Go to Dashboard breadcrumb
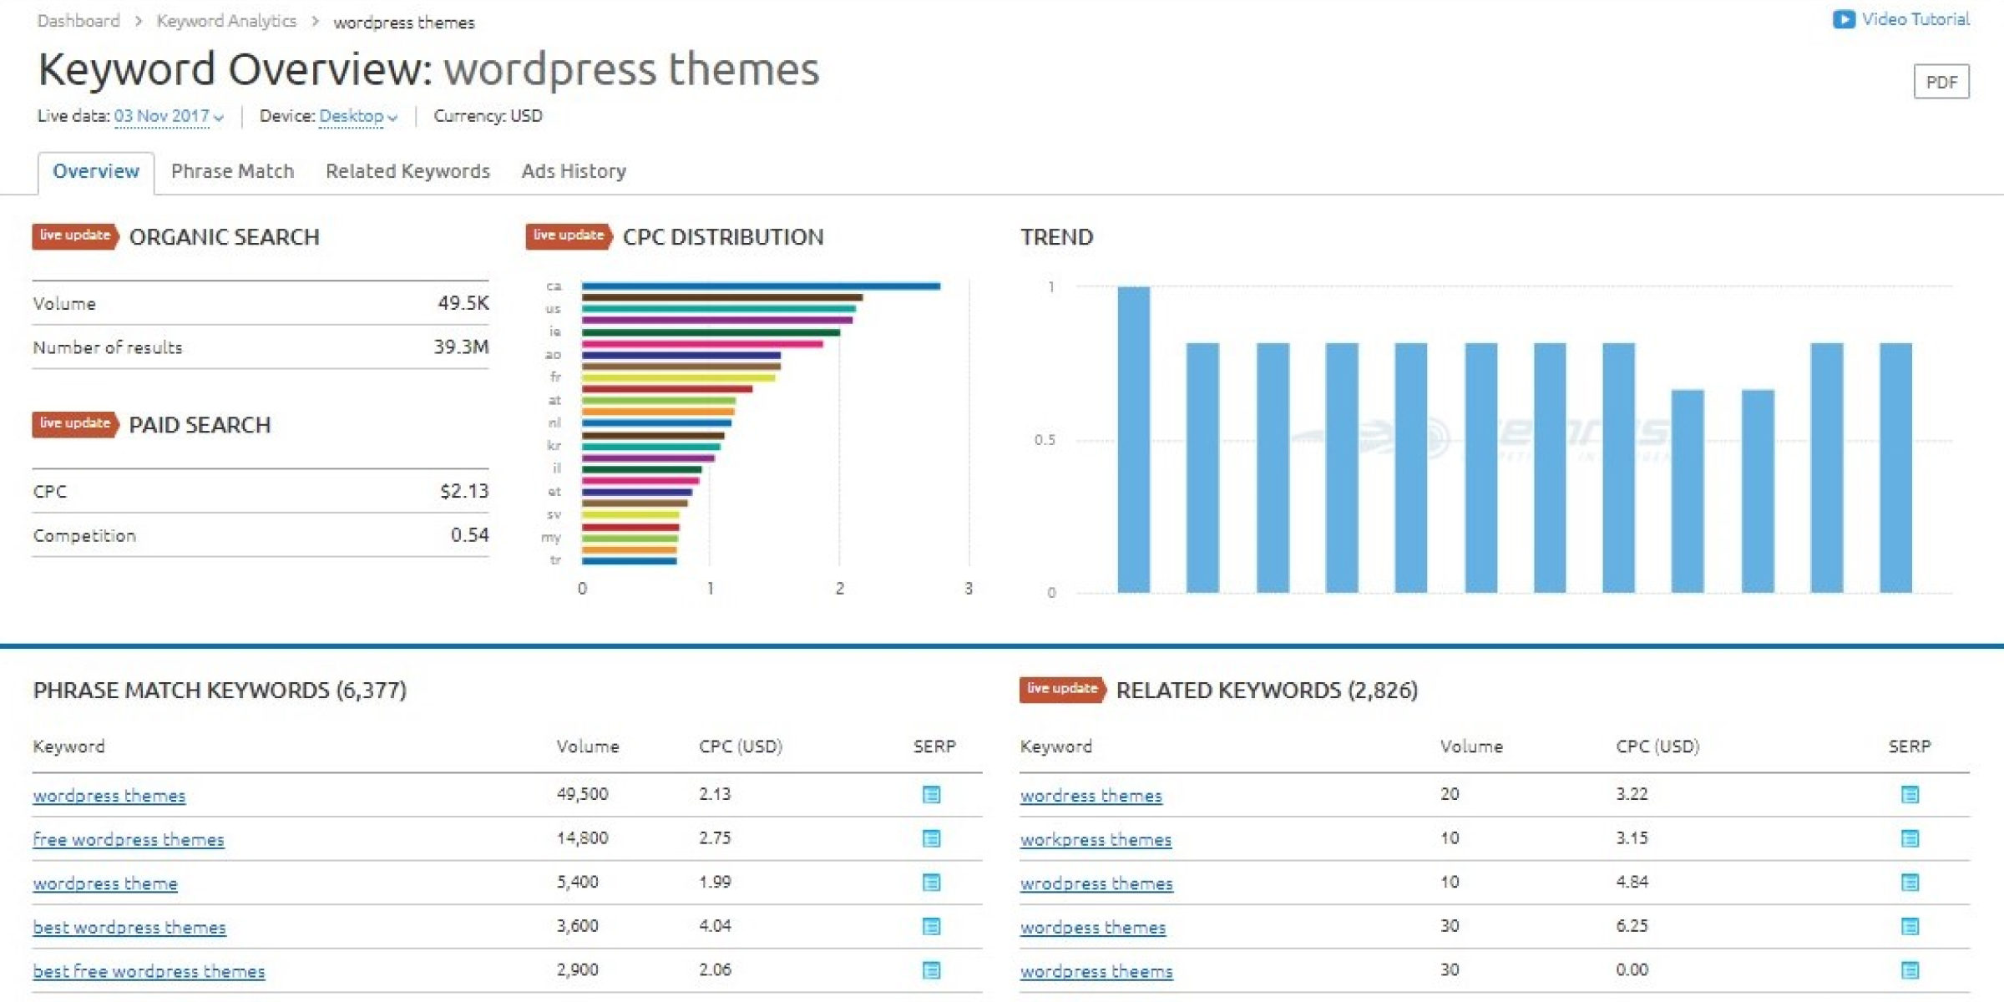 pos(78,21)
